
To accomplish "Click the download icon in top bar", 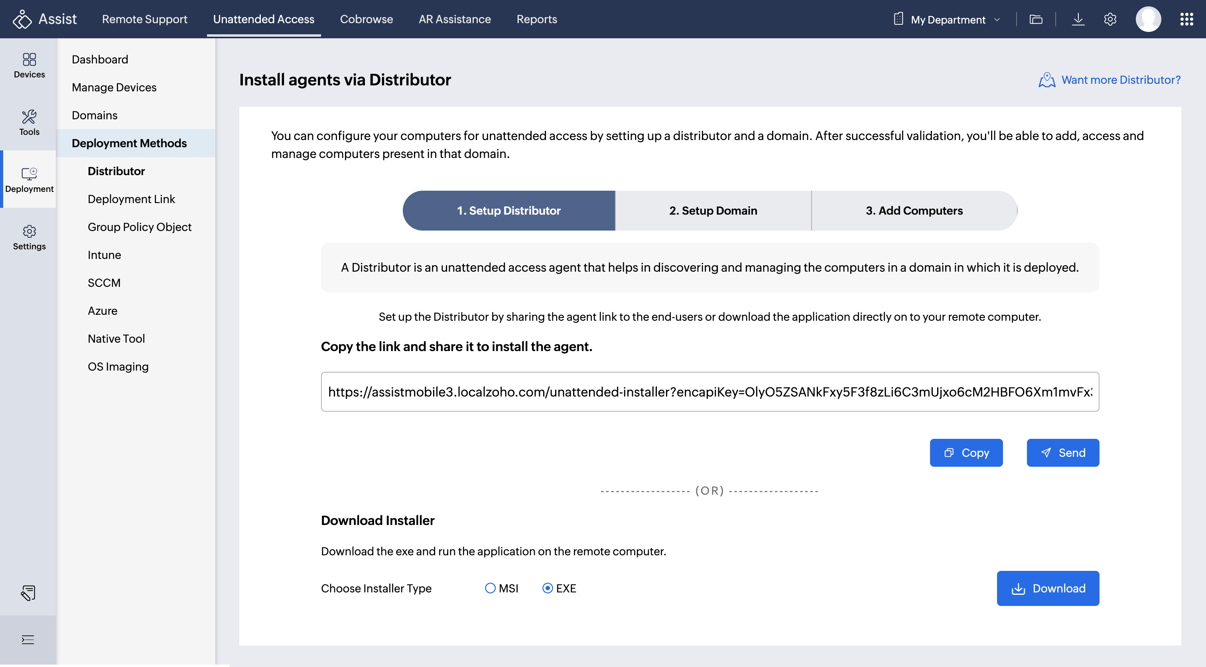I will pyautogui.click(x=1078, y=19).
